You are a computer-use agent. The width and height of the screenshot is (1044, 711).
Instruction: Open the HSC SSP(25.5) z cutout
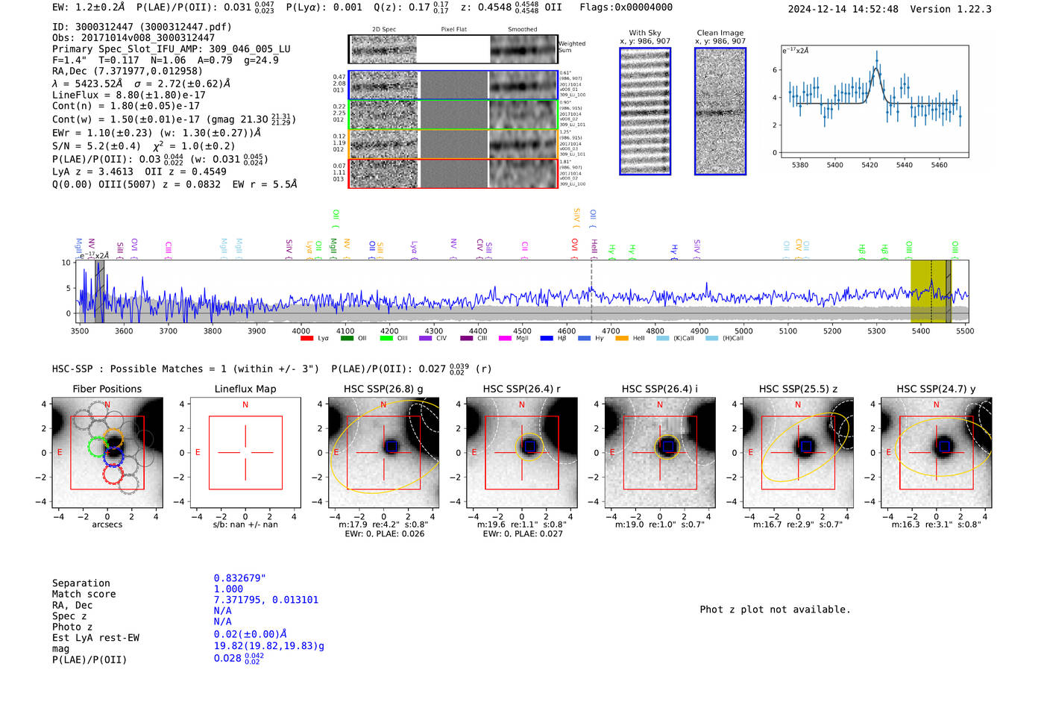click(798, 453)
